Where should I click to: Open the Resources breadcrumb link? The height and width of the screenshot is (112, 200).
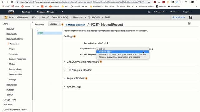coord(78,17)
